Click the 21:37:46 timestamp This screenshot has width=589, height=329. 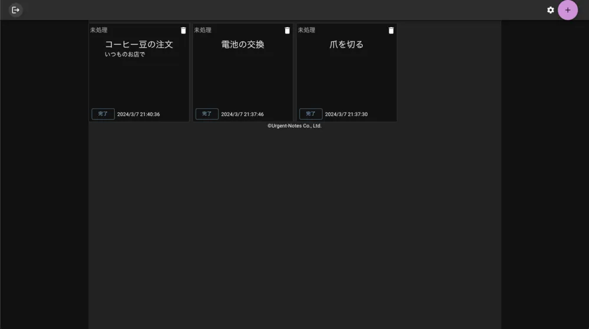(x=242, y=115)
